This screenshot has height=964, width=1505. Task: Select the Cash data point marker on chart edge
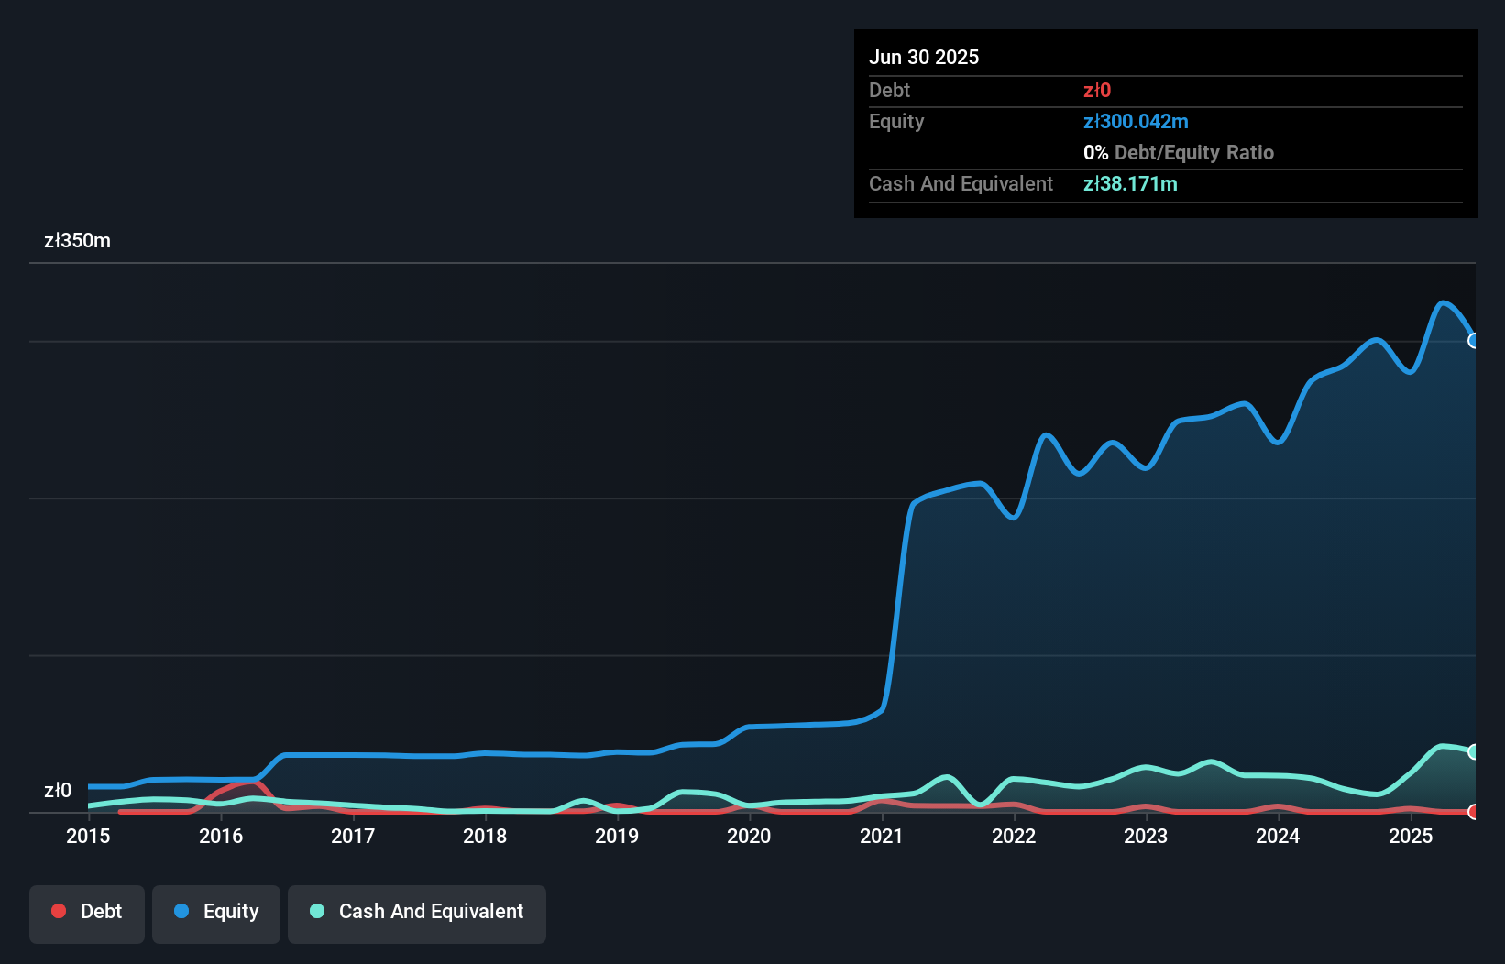coord(1474,751)
